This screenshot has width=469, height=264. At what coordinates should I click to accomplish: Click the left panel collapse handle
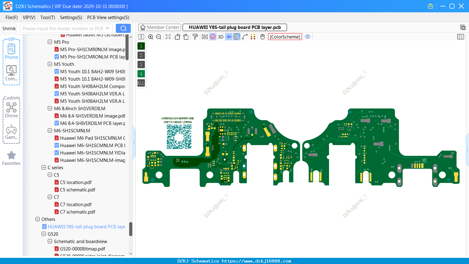(134, 142)
